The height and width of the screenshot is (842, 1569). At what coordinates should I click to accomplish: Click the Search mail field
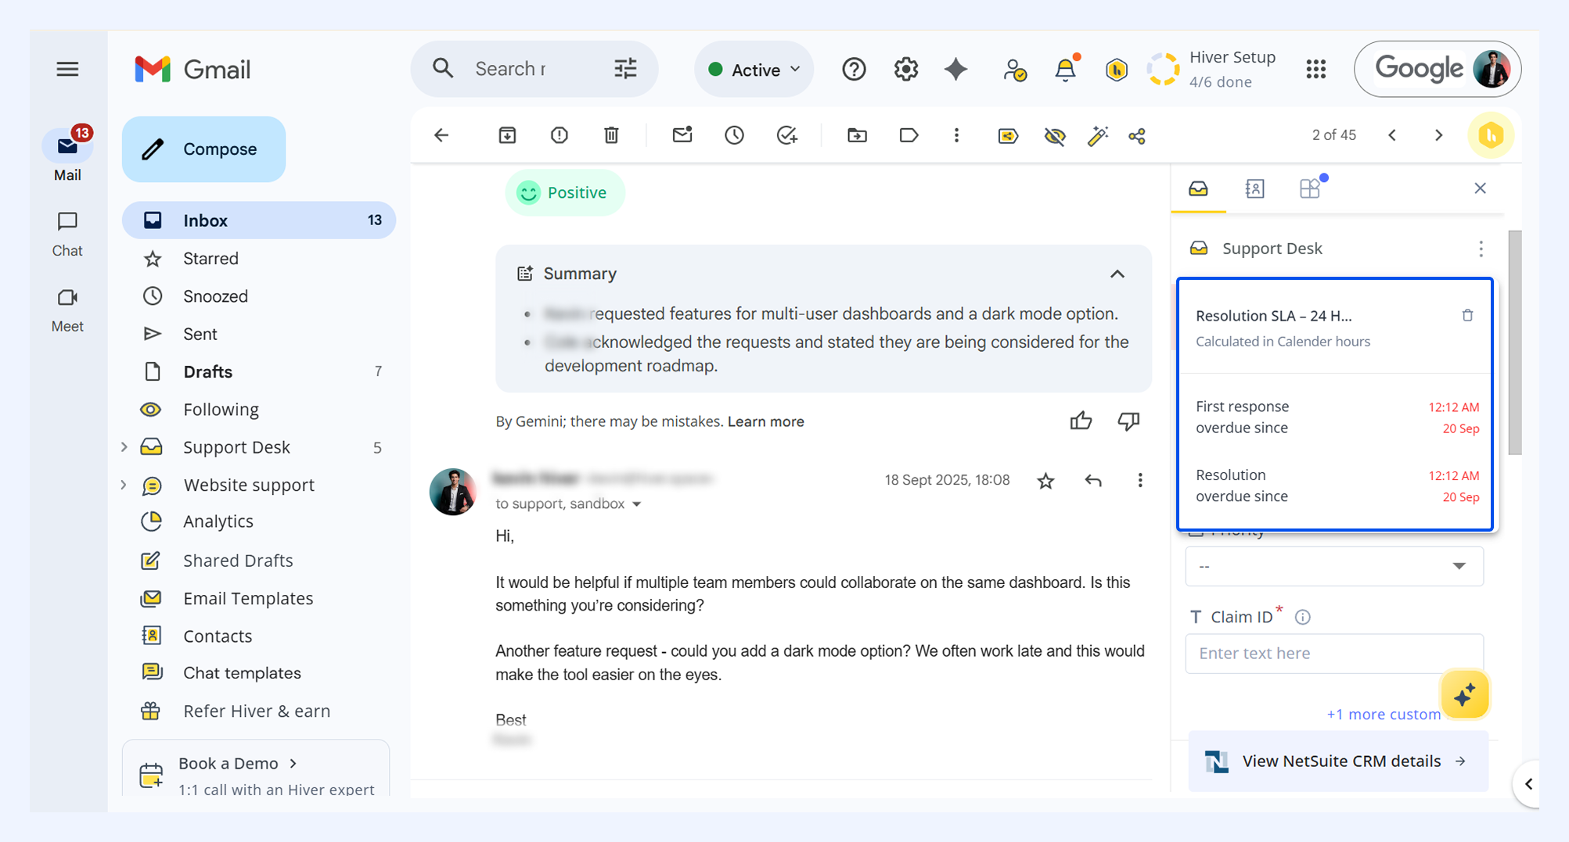(x=510, y=69)
